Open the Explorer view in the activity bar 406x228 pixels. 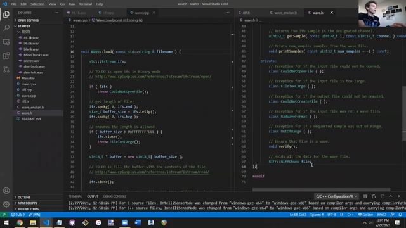(6, 14)
